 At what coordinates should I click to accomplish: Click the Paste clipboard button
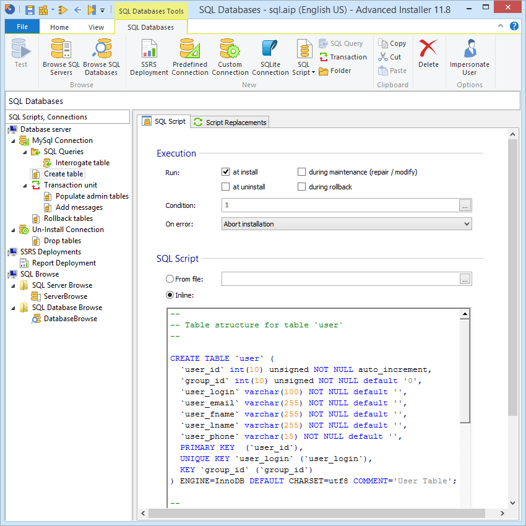point(392,70)
